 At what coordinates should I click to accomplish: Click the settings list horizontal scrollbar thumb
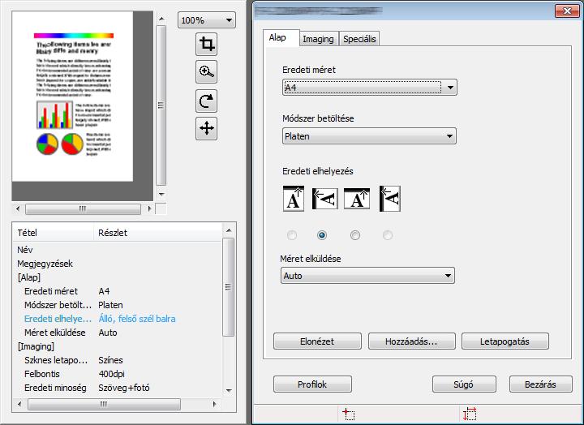pyautogui.click(x=104, y=404)
